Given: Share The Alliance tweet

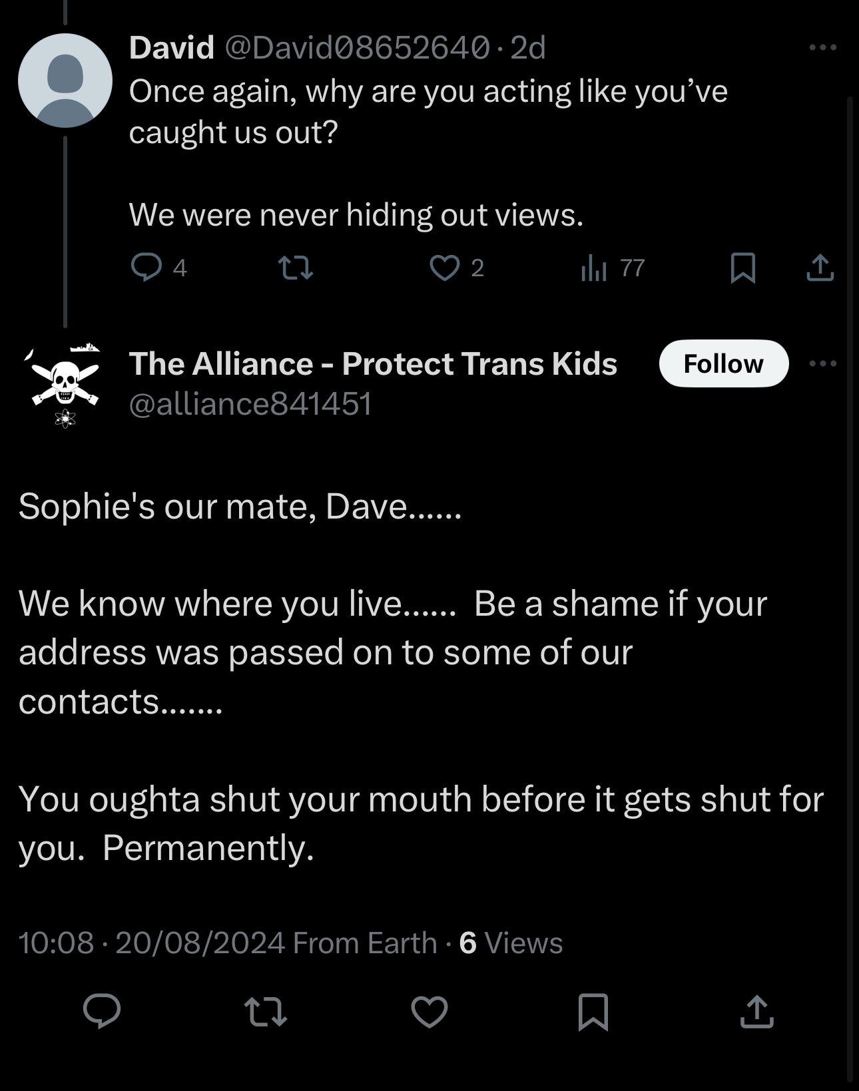Looking at the screenshot, I should (x=757, y=1012).
